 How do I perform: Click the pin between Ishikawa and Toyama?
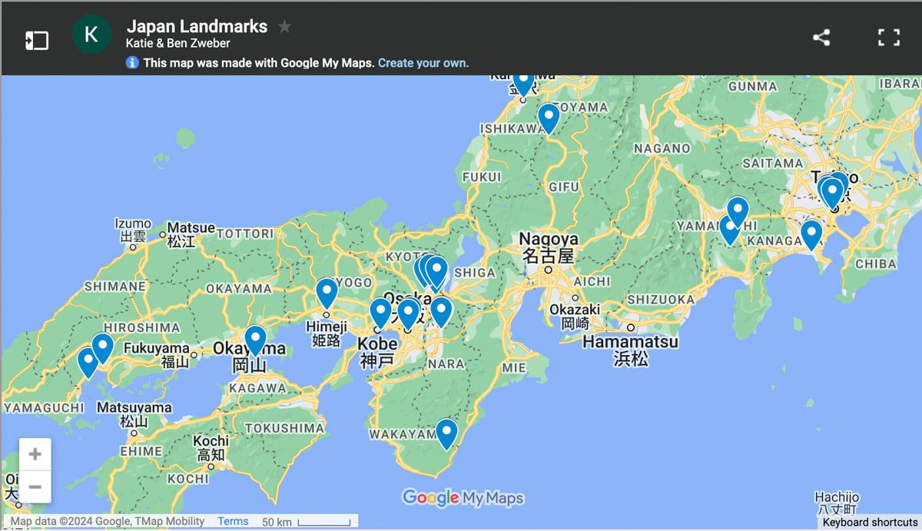(x=548, y=117)
